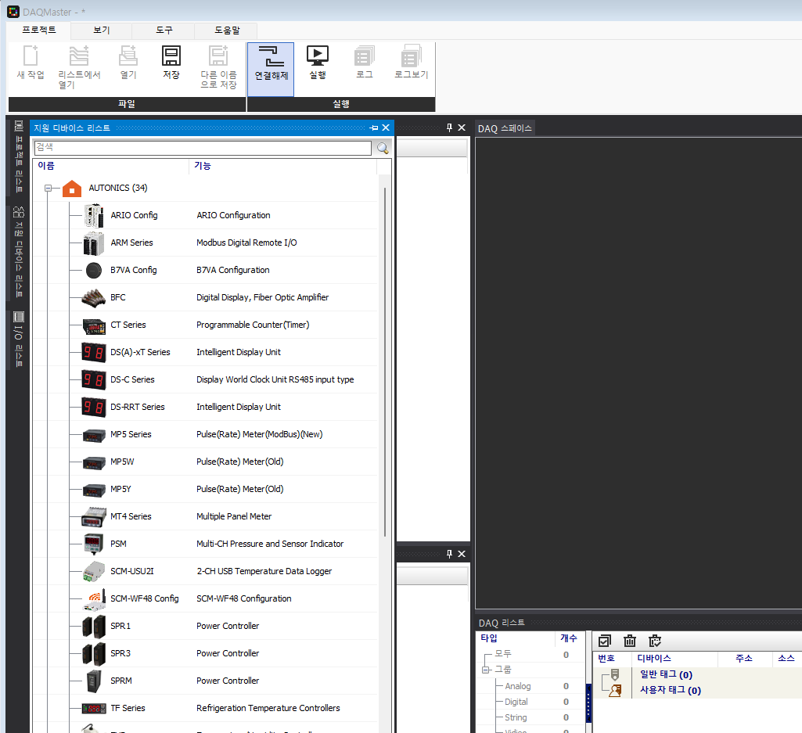Collapse the 그룹 node in DAQ 리스트
This screenshot has width=802, height=733.
485,670
